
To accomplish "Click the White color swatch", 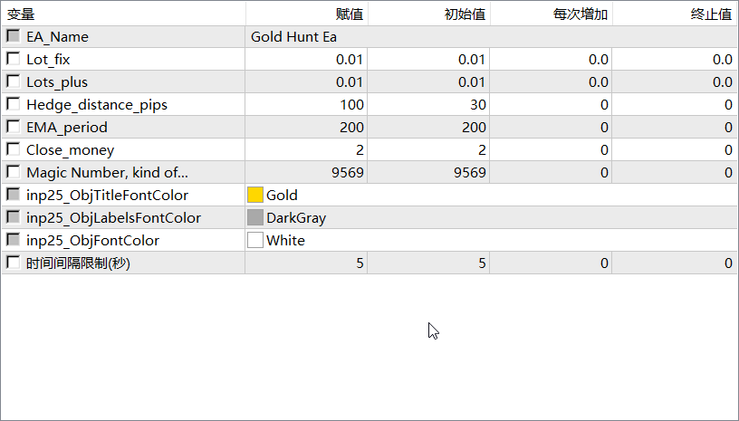I will 255,240.
